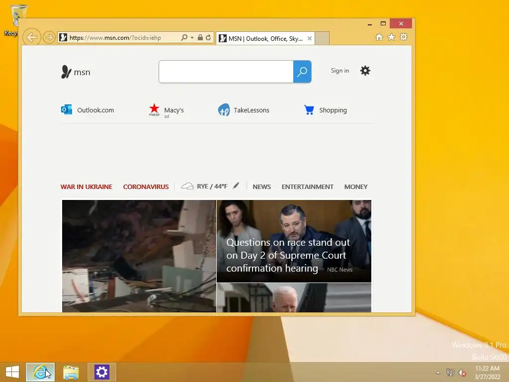Open the Macy's ad link
The height and width of the screenshot is (382, 509).
tap(174, 110)
